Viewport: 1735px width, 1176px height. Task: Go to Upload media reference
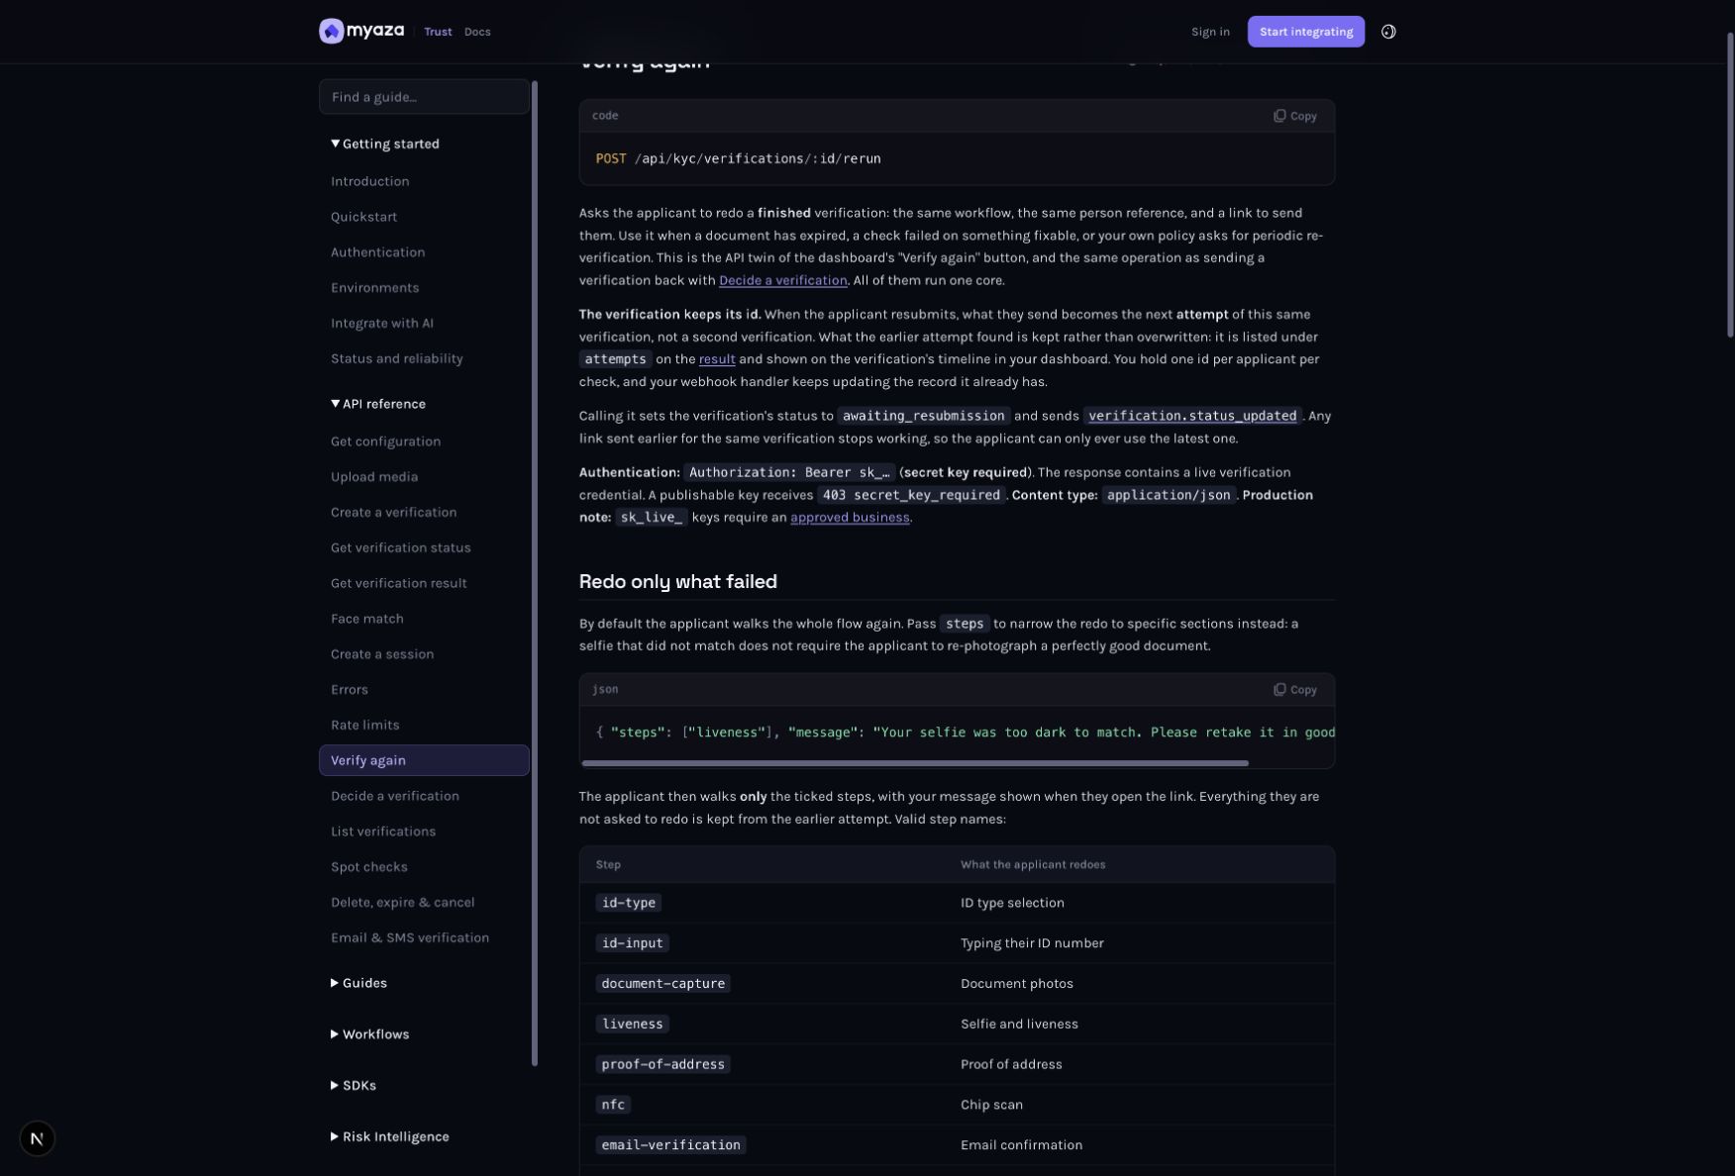click(x=374, y=477)
